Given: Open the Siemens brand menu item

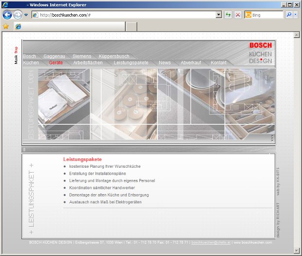Looking at the screenshot, I should 82,56.
